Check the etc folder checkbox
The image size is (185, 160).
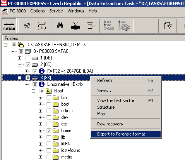pyautogui.click(x=49, y=124)
